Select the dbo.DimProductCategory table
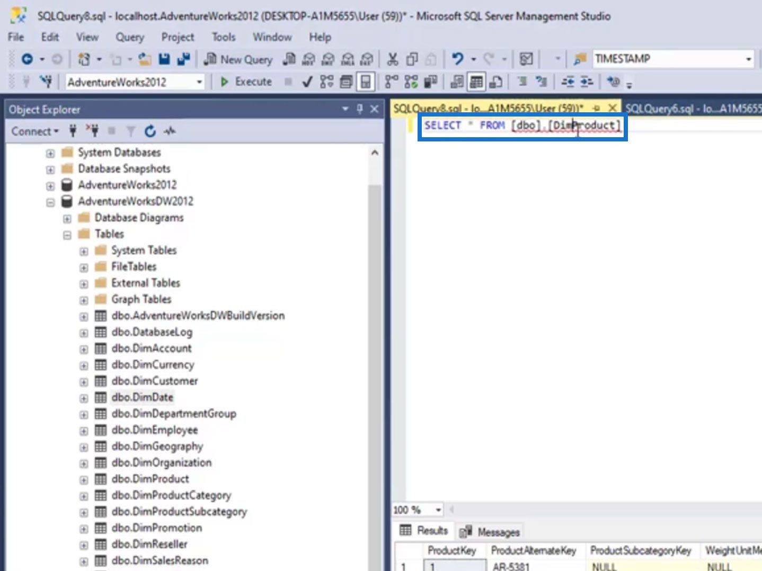 [x=171, y=495]
